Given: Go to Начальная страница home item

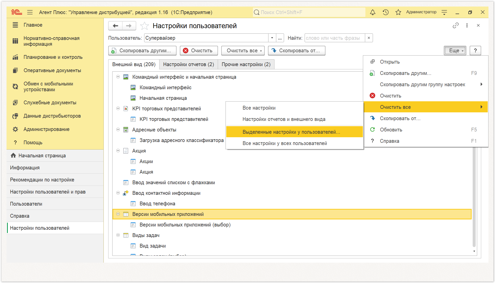Looking at the screenshot, I should pyautogui.click(x=55, y=156).
